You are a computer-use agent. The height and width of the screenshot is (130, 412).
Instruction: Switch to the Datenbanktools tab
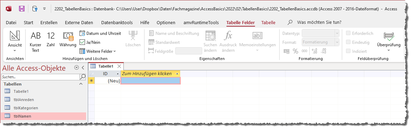[117, 22]
